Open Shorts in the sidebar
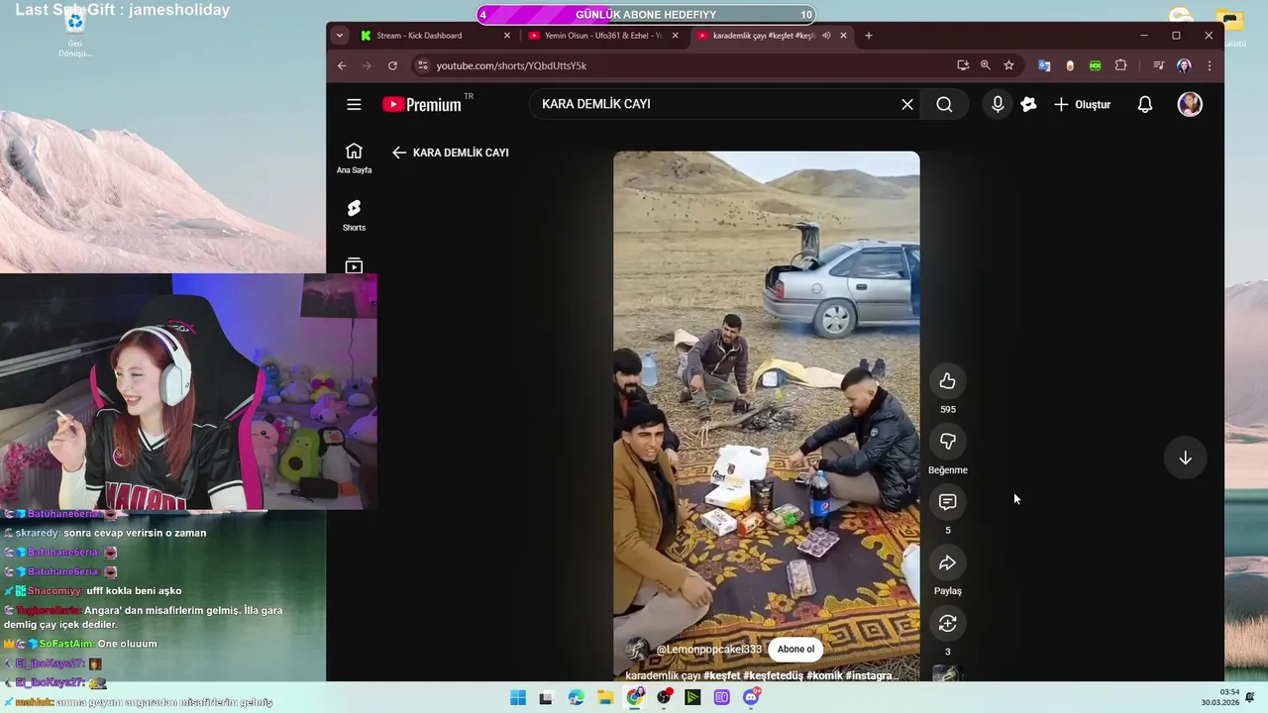Viewport: 1268px width, 713px height. [354, 216]
